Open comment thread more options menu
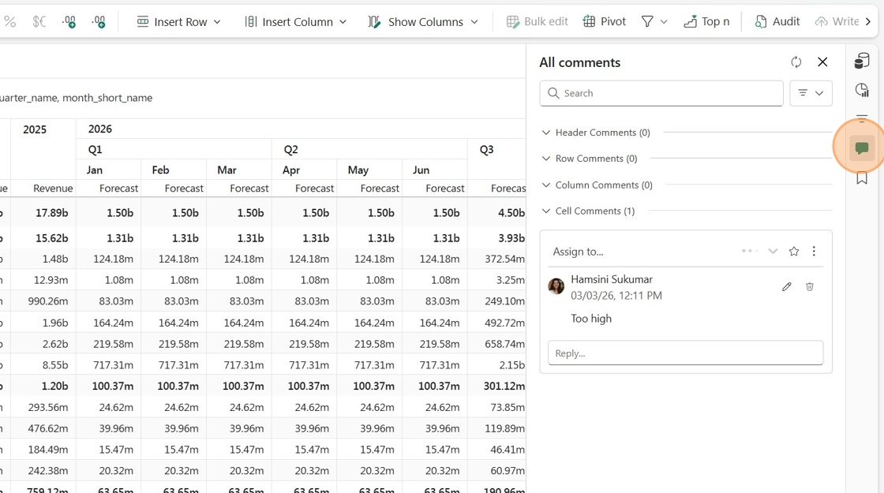The height and width of the screenshot is (493, 884). point(814,252)
